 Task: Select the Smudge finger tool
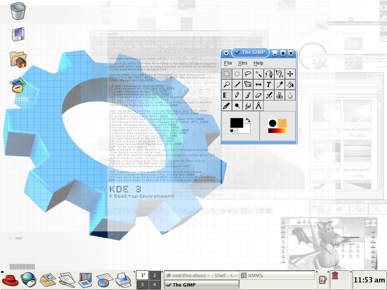pyautogui.click(x=248, y=106)
